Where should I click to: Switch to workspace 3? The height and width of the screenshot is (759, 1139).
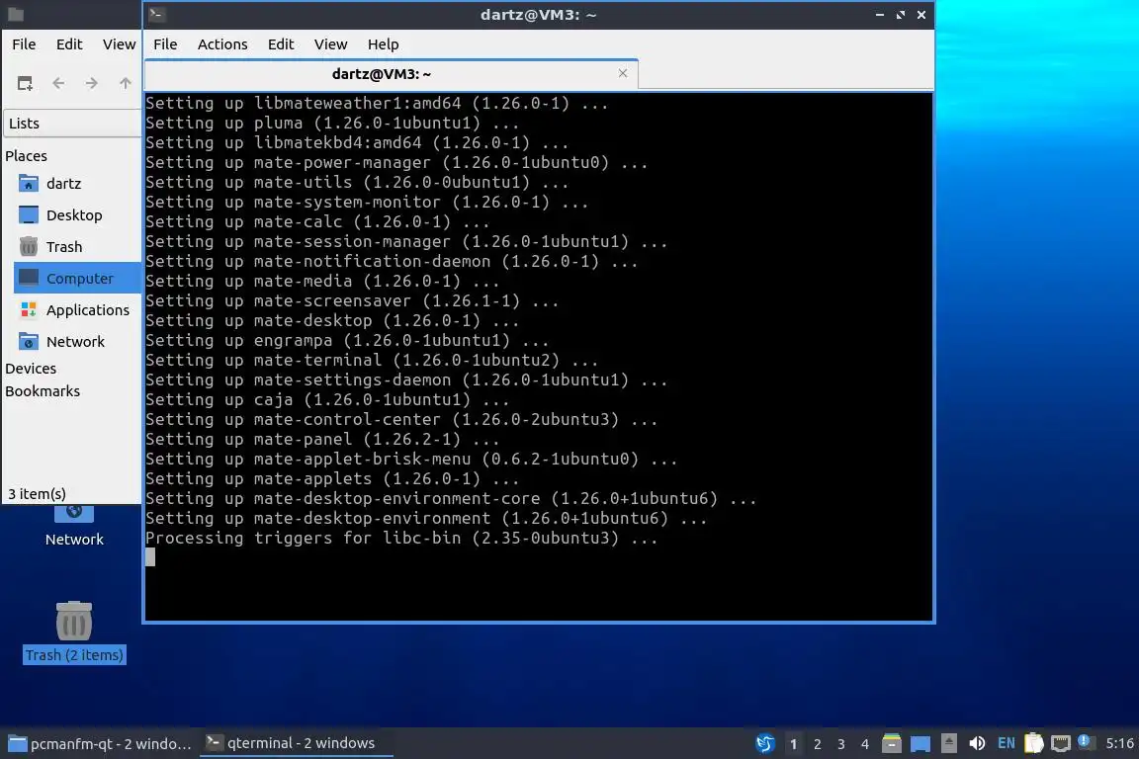point(841,744)
